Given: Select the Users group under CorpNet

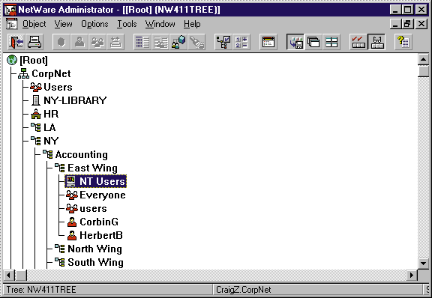Looking at the screenshot, I should point(51,87).
